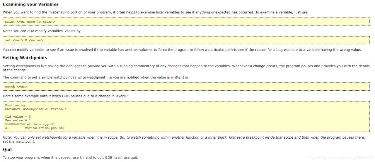Click the "0x08048754 at main.cpp:31" line
The image size is (375, 162).
30,124
